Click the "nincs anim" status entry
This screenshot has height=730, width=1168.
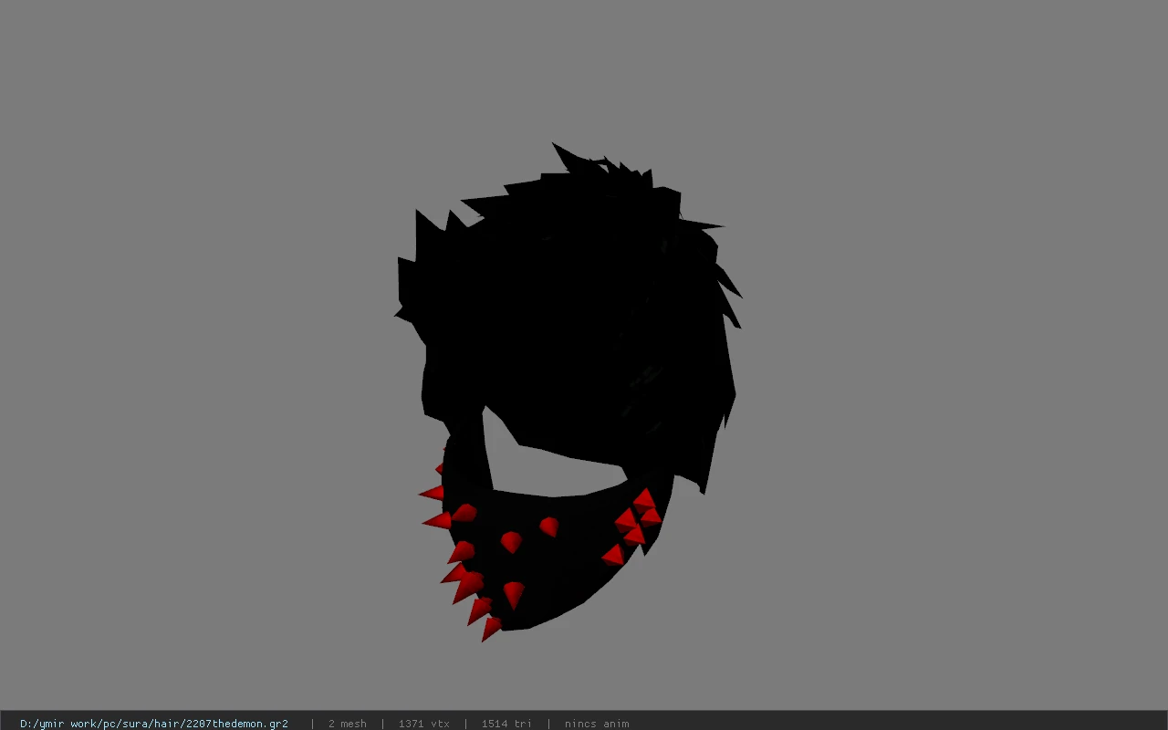coord(597,724)
